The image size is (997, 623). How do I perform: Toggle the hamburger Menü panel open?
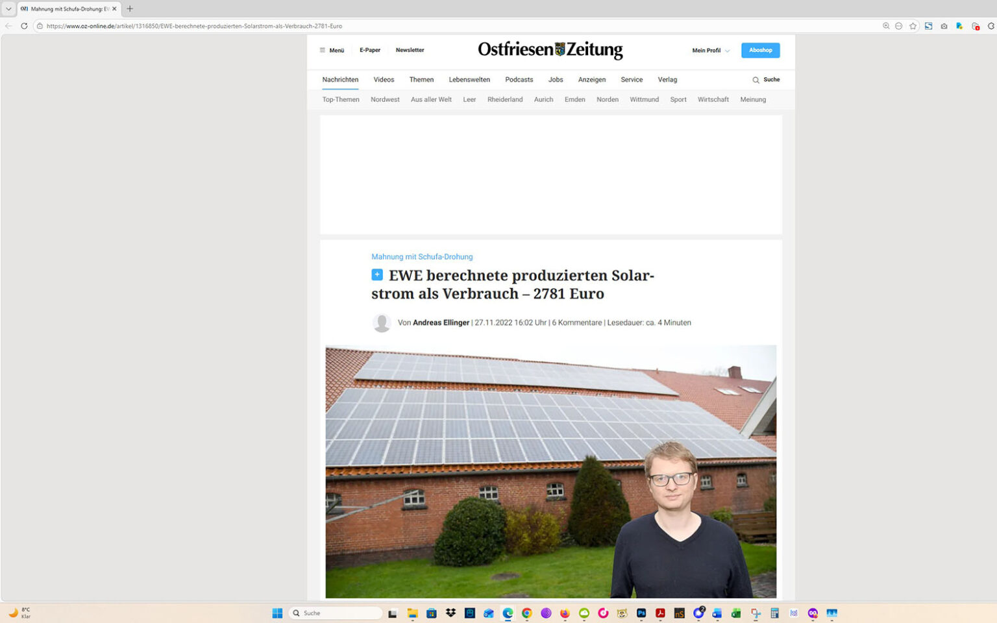(x=331, y=50)
